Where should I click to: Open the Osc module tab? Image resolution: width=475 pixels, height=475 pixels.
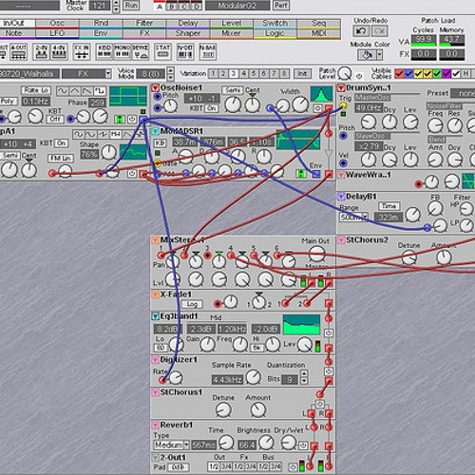pyautogui.click(x=57, y=24)
